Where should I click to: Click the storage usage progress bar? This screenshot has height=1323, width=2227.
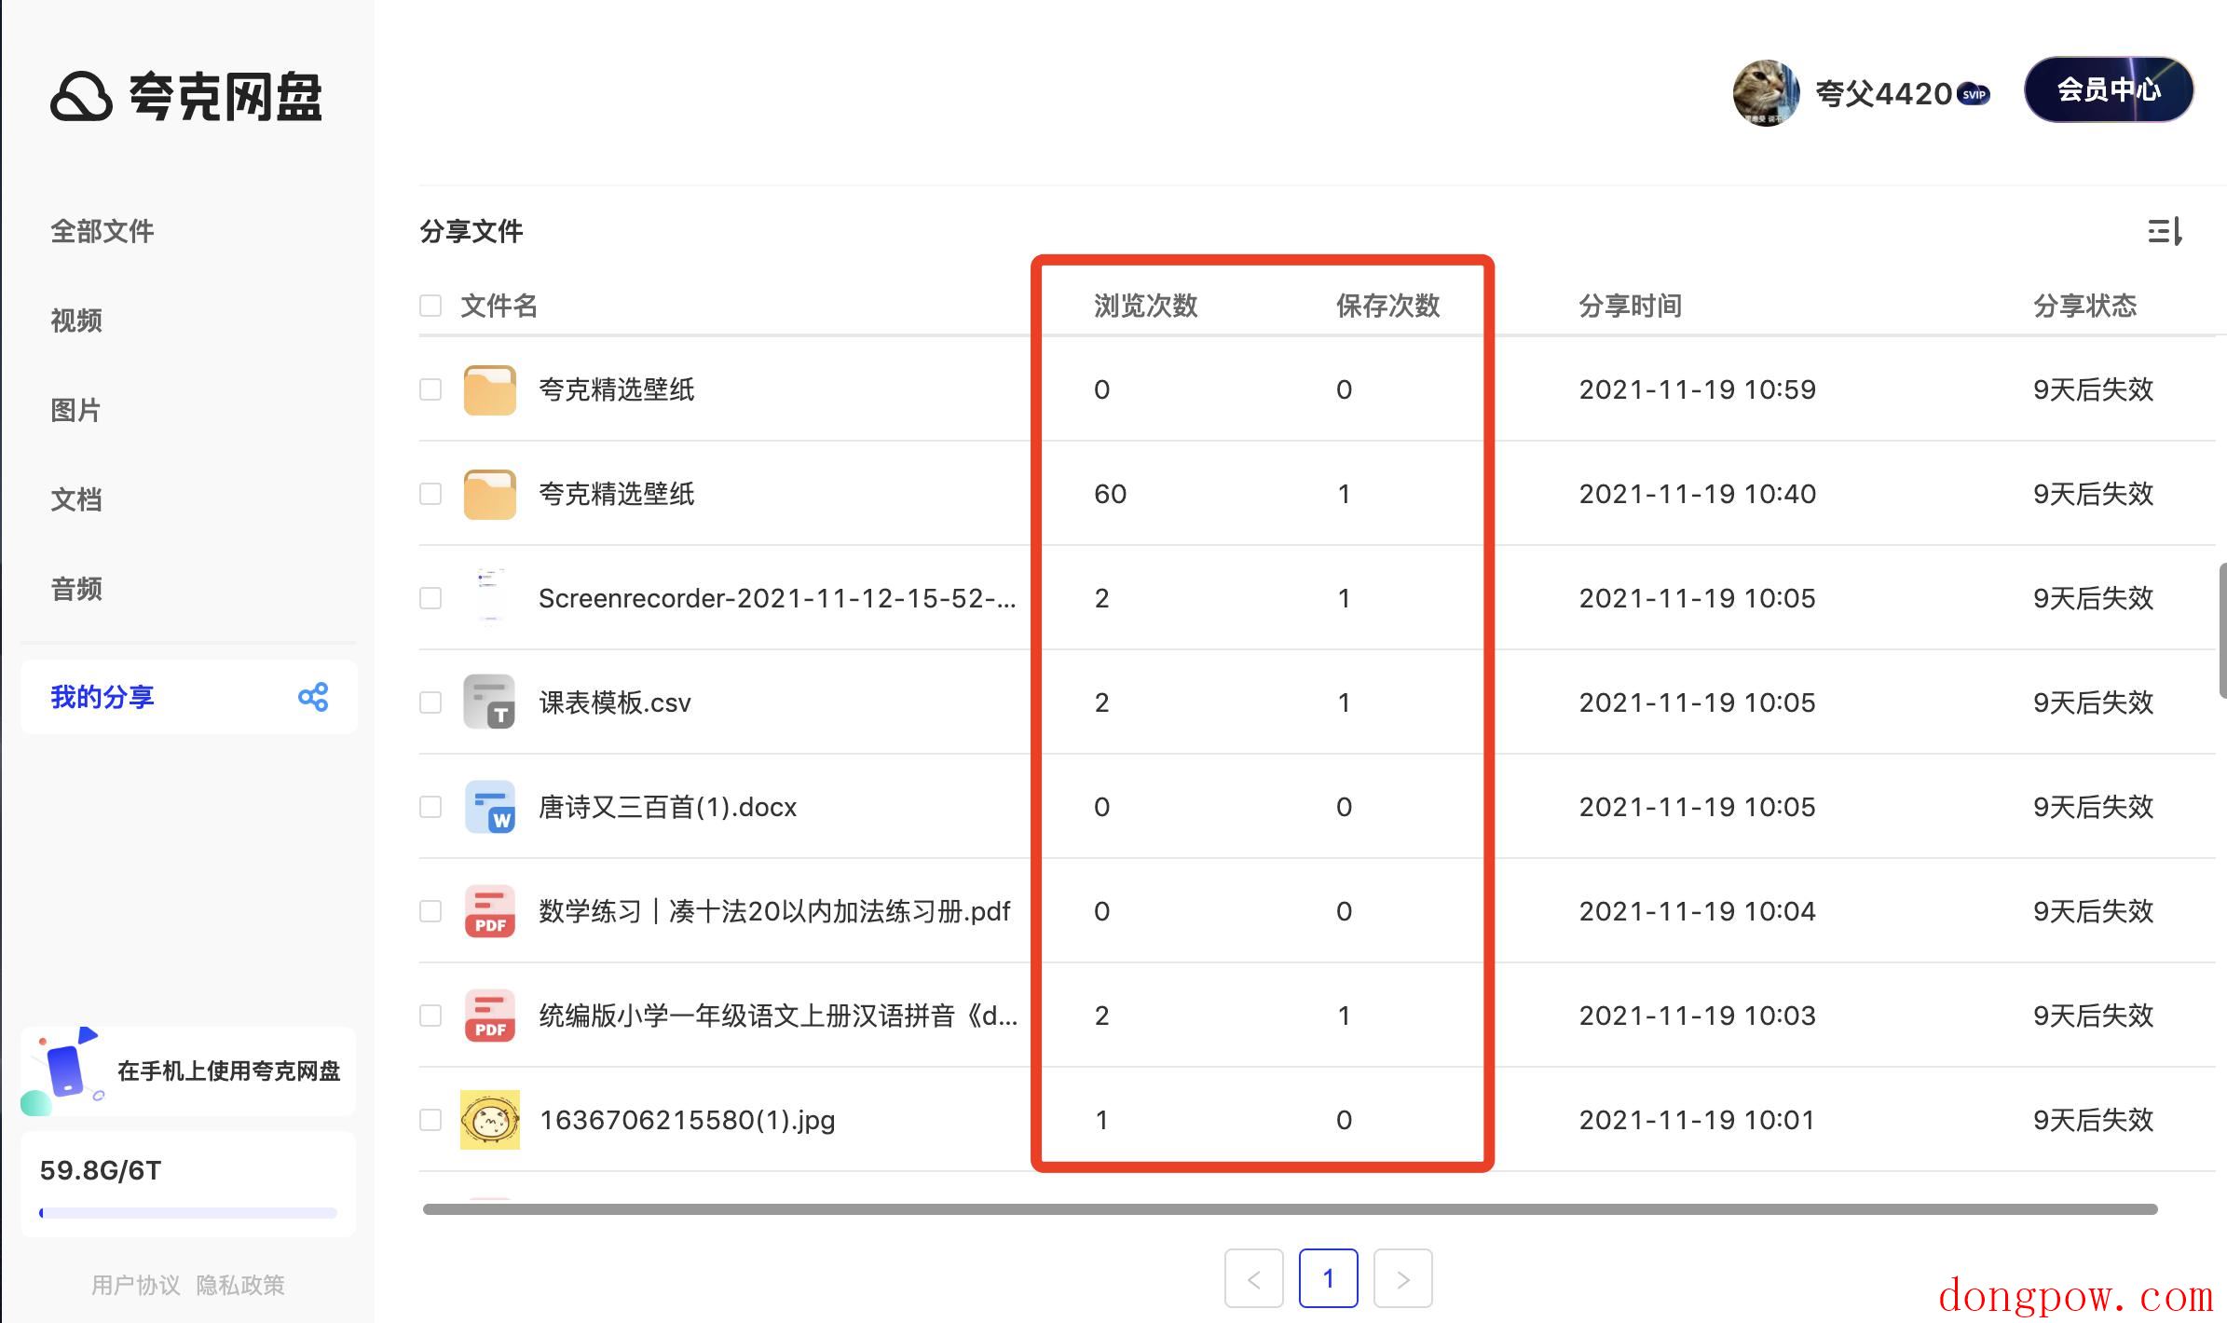(188, 1213)
